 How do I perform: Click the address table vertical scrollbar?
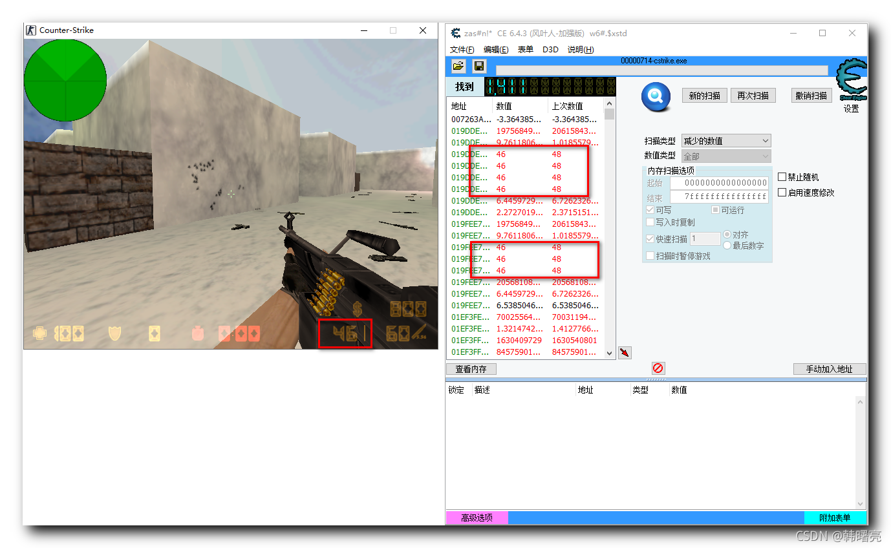coord(860,452)
